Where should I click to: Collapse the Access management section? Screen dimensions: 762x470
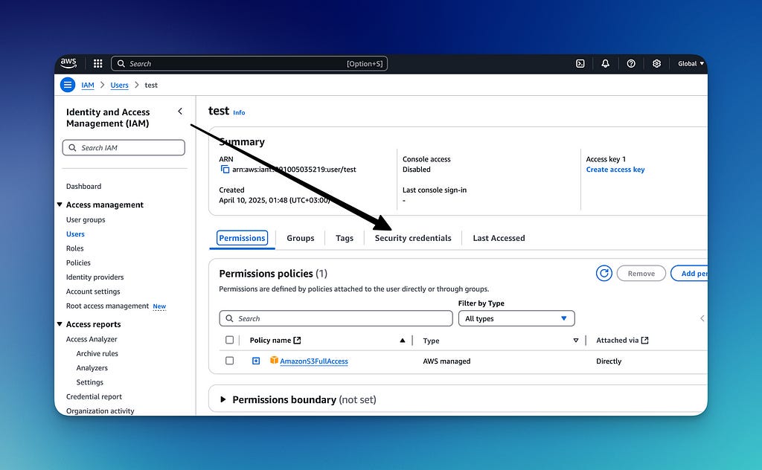(60, 205)
